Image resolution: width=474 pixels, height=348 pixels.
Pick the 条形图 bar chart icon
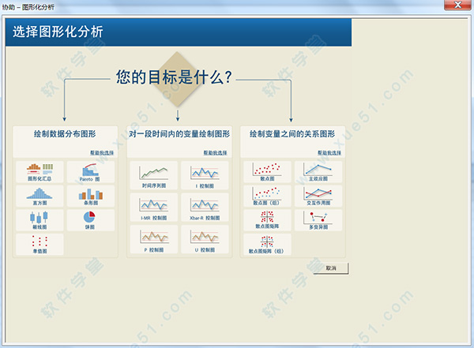point(91,196)
